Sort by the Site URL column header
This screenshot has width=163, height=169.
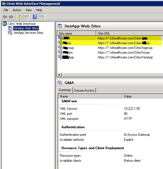[129, 34]
